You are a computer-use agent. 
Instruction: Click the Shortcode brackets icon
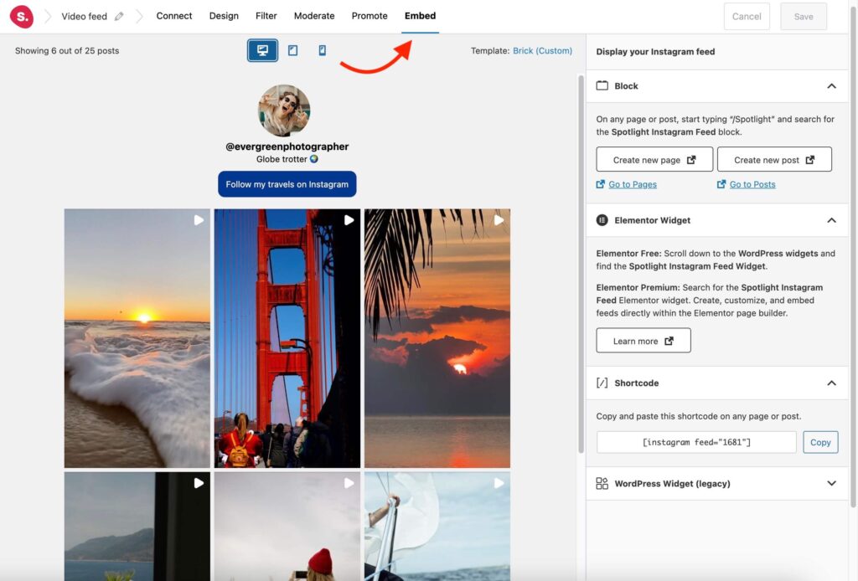(602, 383)
